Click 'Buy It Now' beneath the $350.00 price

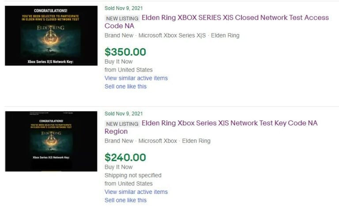click(x=118, y=61)
